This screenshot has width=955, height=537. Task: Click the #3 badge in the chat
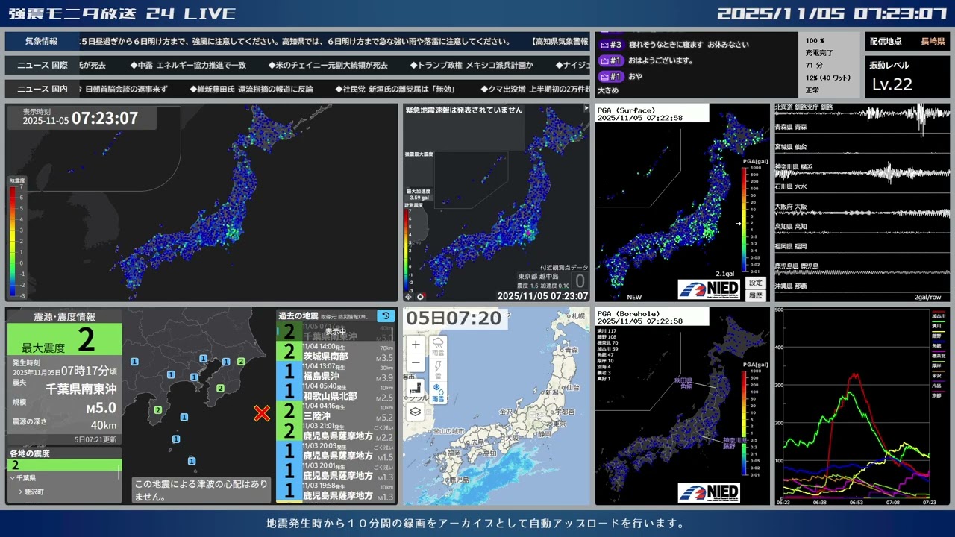612,45
